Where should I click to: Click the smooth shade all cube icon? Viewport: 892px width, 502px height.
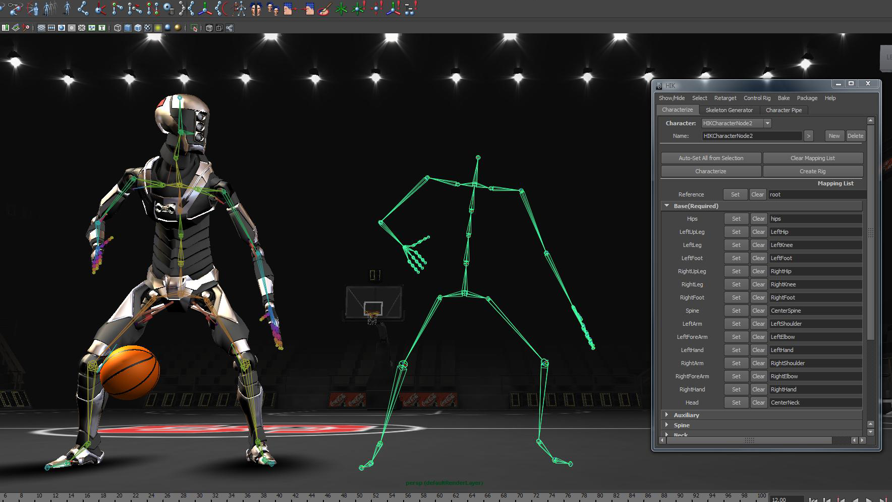[x=128, y=28]
